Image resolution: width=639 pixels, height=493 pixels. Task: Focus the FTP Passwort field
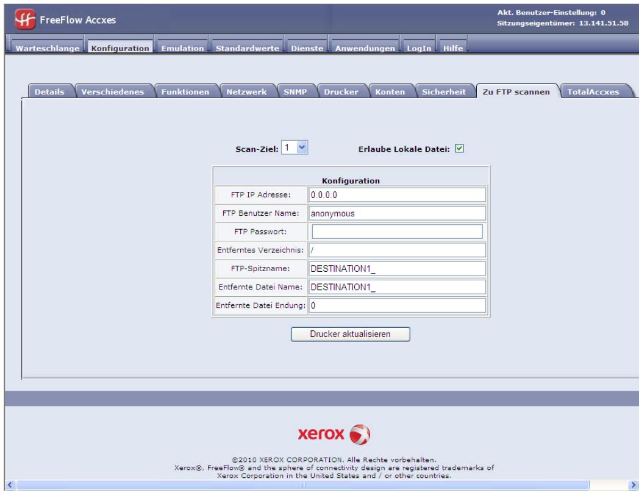click(x=397, y=232)
